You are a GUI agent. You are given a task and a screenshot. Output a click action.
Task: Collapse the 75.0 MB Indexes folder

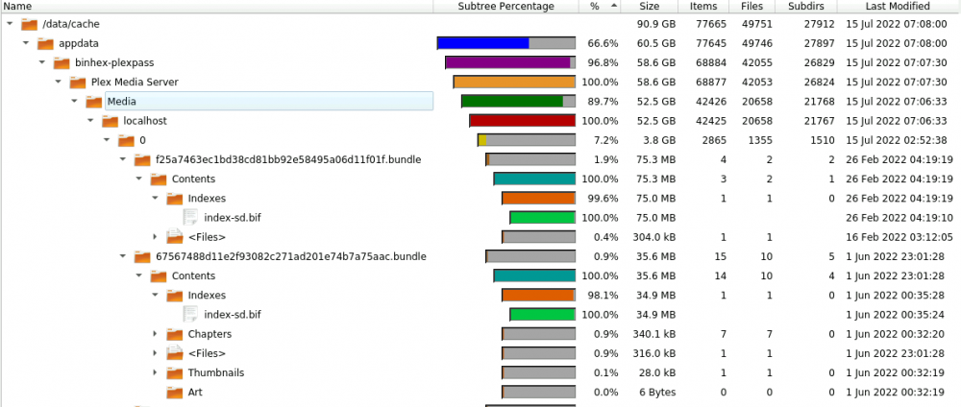(155, 199)
